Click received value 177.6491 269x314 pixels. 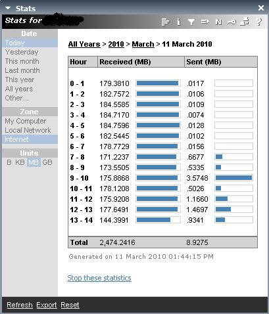114,210
